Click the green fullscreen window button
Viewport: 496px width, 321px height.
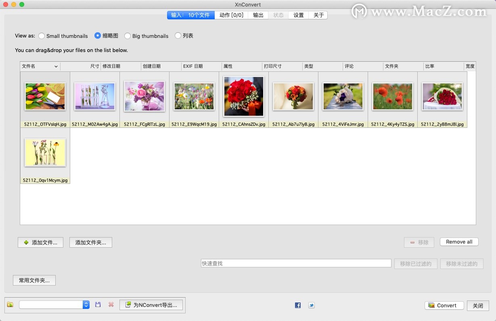point(22,4)
